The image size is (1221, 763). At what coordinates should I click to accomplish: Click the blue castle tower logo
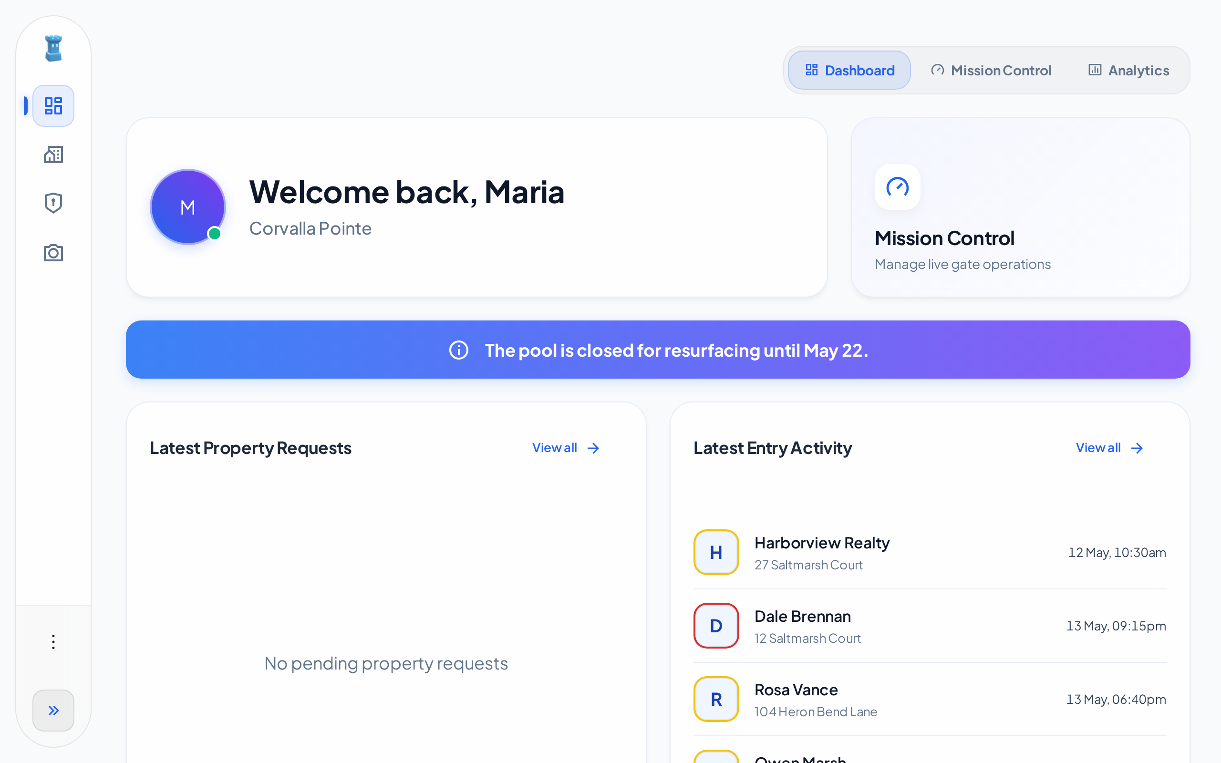[x=53, y=49]
